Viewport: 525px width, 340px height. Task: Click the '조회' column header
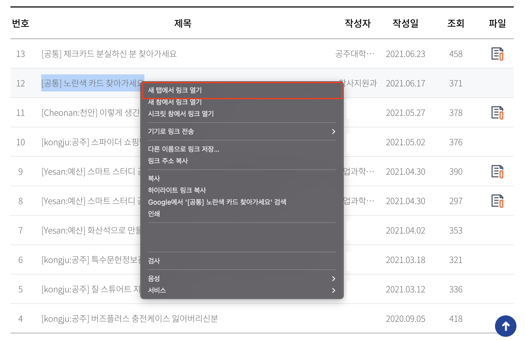tap(456, 23)
